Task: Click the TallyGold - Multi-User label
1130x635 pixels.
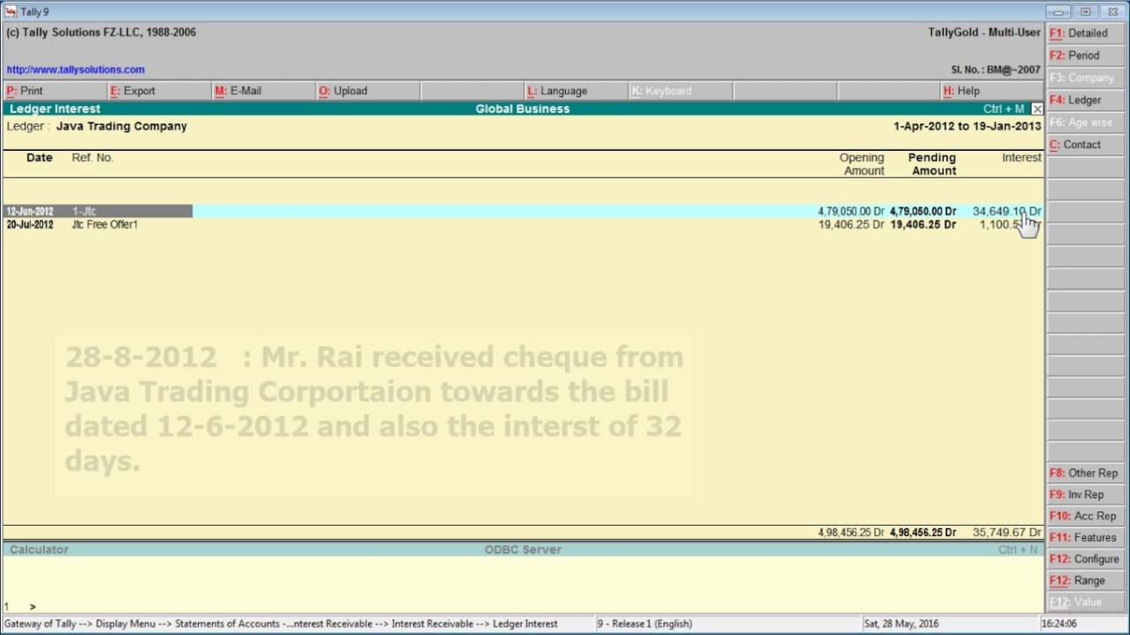Action: pos(984,32)
